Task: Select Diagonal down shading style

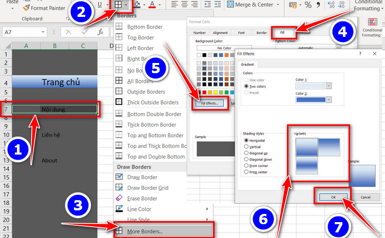Action: [246, 159]
